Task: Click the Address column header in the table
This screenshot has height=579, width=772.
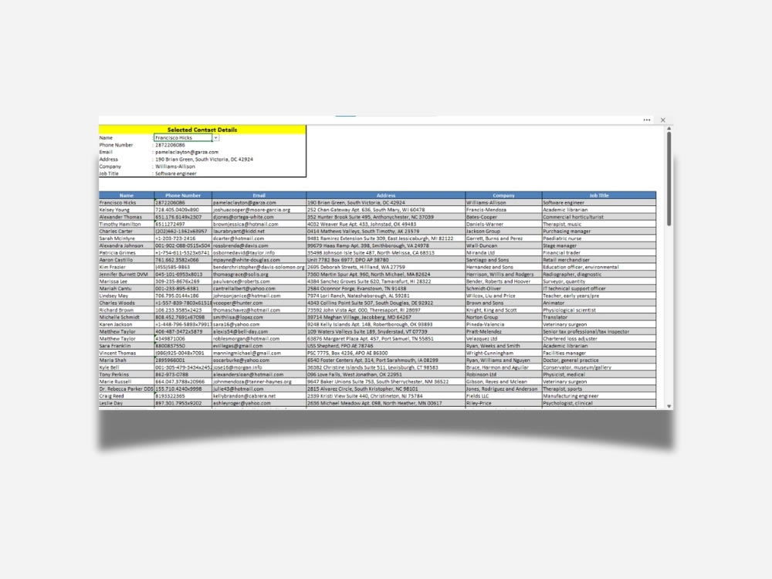Action: [385, 195]
